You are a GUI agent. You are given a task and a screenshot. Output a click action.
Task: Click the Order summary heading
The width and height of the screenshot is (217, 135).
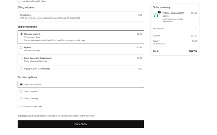161,7
